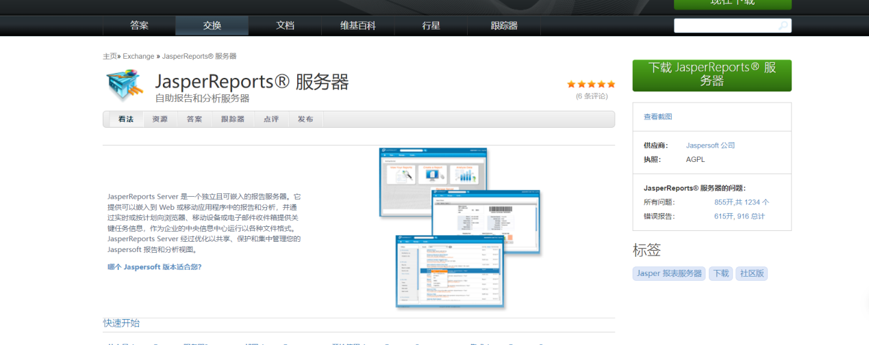Open the 615开, 916 总计 bugs link
This screenshot has height=345, width=869.
(740, 217)
